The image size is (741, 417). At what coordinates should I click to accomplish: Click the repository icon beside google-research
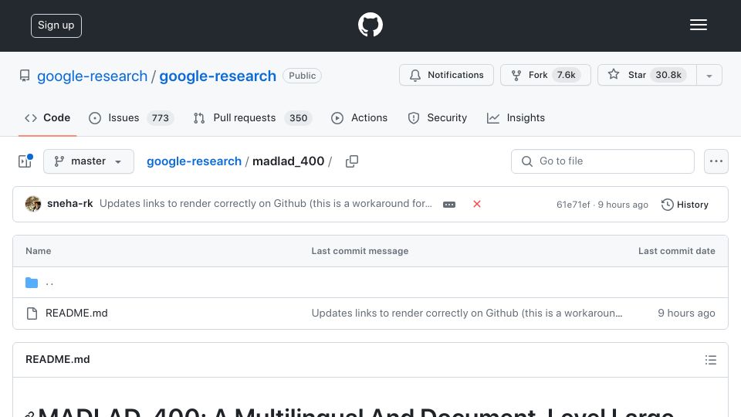click(x=25, y=76)
